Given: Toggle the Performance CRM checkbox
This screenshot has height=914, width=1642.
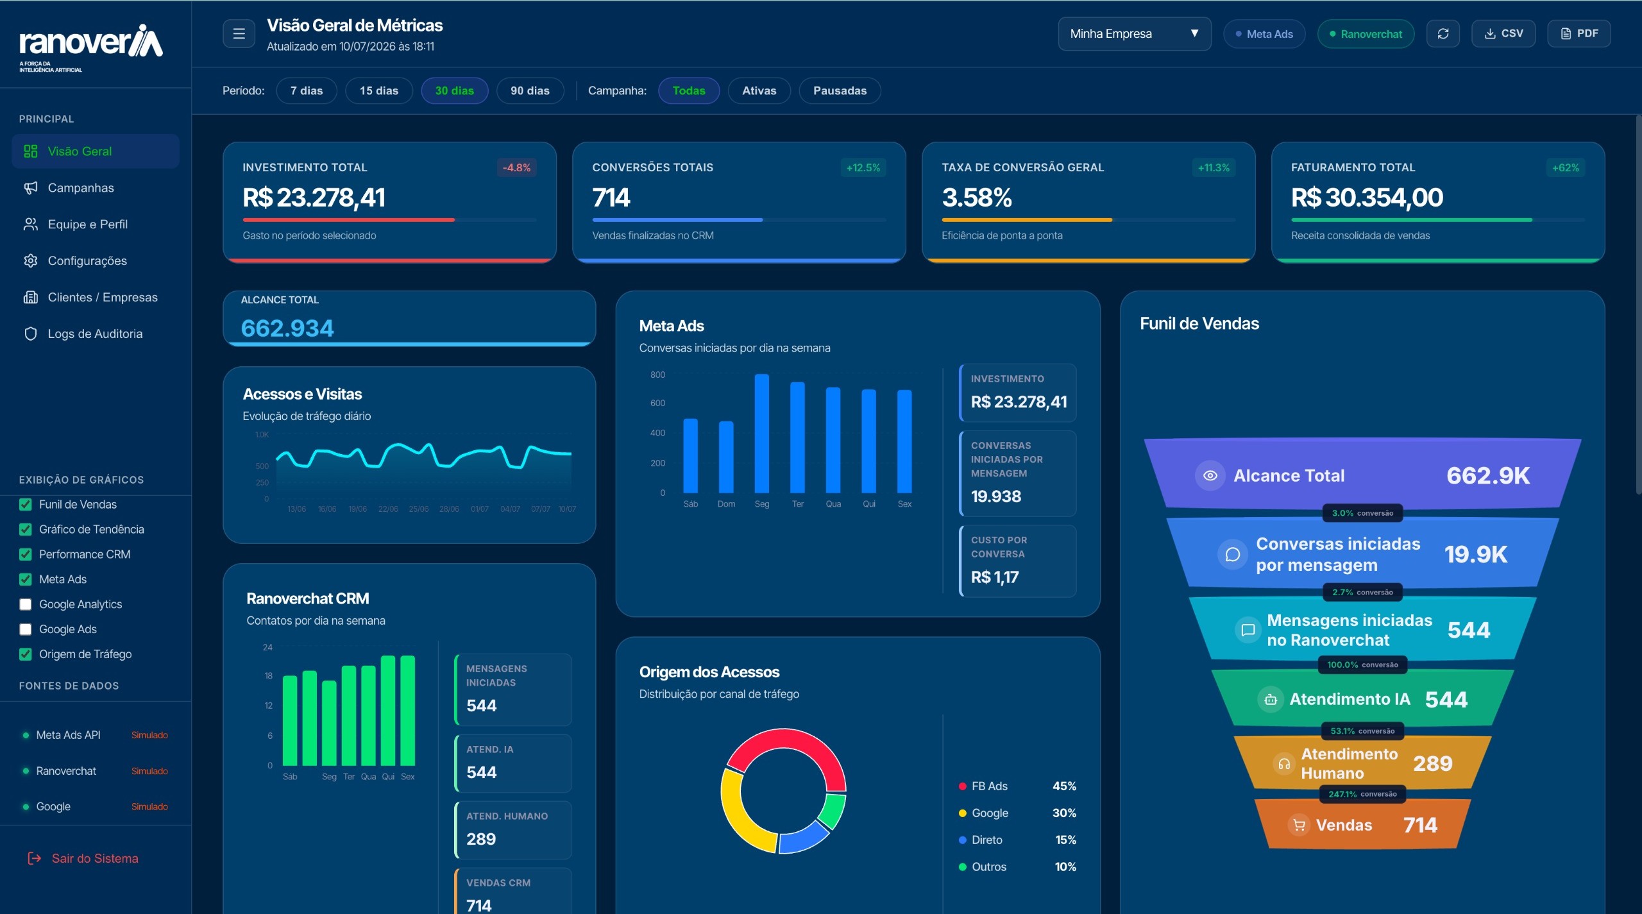Looking at the screenshot, I should click(26, 555).
